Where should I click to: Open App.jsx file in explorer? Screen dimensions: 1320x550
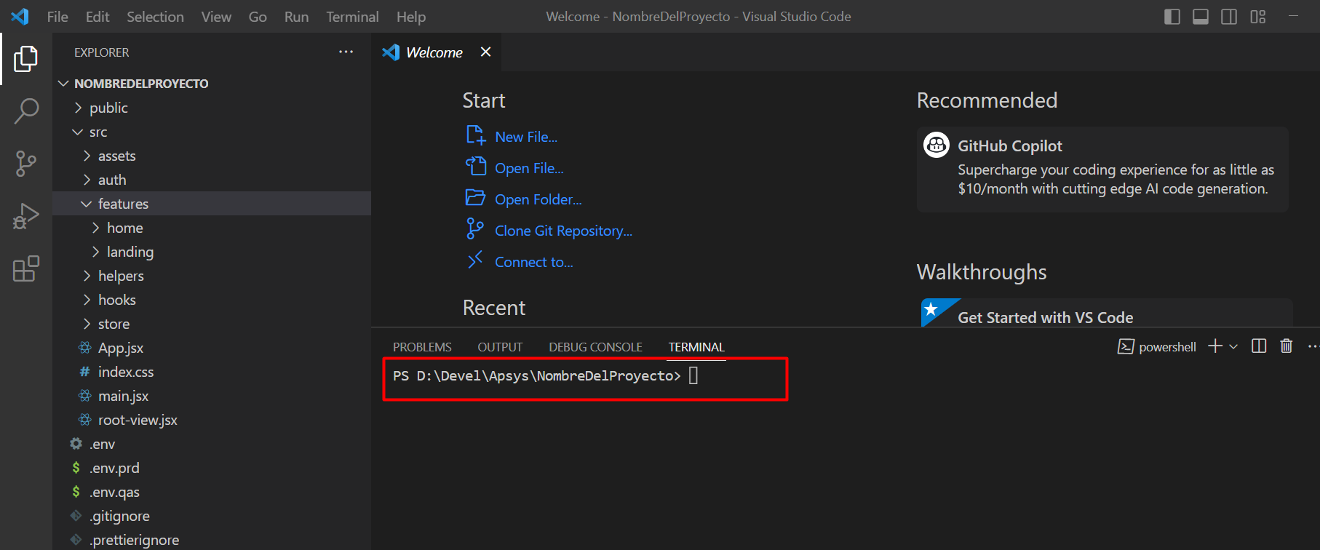pos(121,348)
